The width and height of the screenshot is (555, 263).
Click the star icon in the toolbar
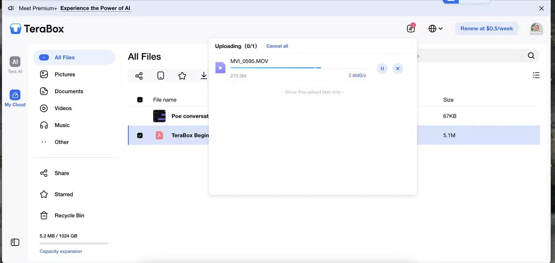tap(182, 76)
